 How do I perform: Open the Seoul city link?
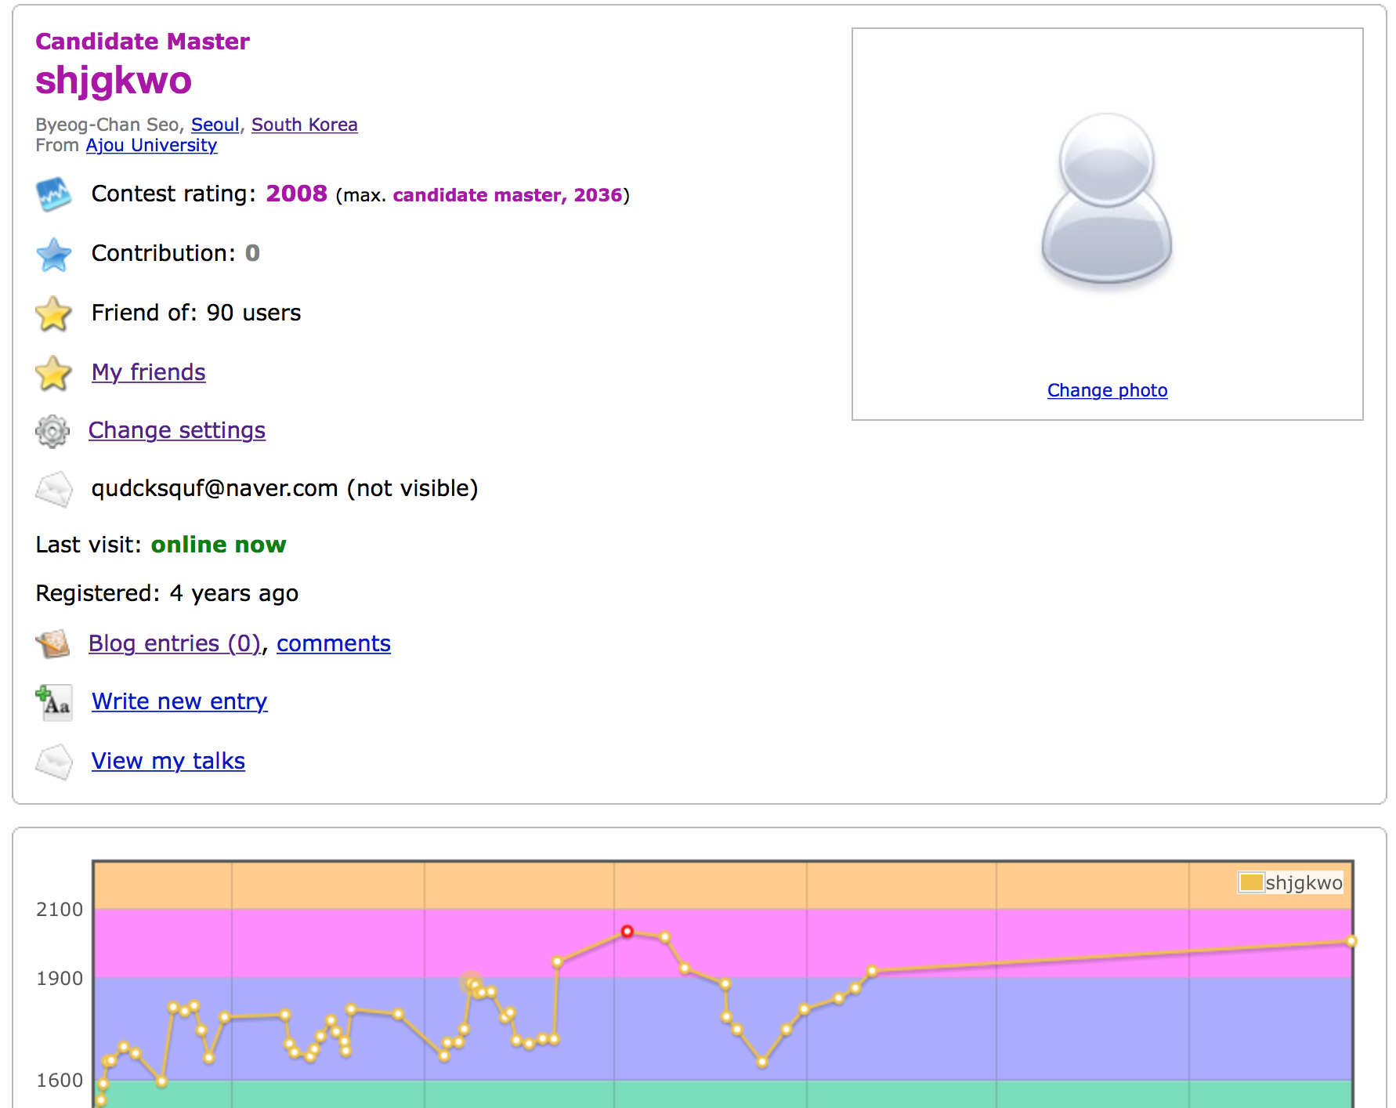[215, 125]
